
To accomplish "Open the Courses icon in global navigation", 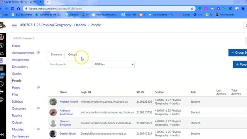I will (2, 61).
